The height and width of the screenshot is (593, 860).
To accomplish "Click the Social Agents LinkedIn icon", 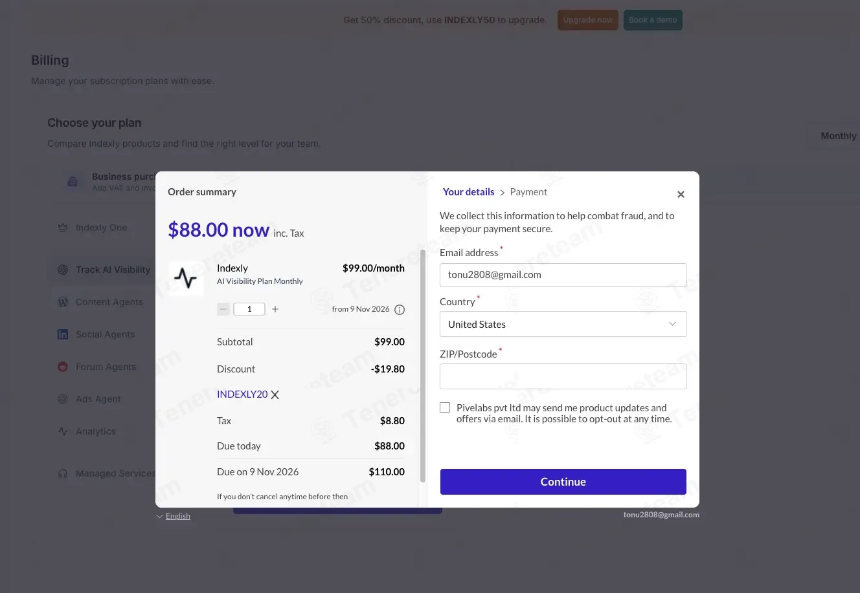I will 63,334.
